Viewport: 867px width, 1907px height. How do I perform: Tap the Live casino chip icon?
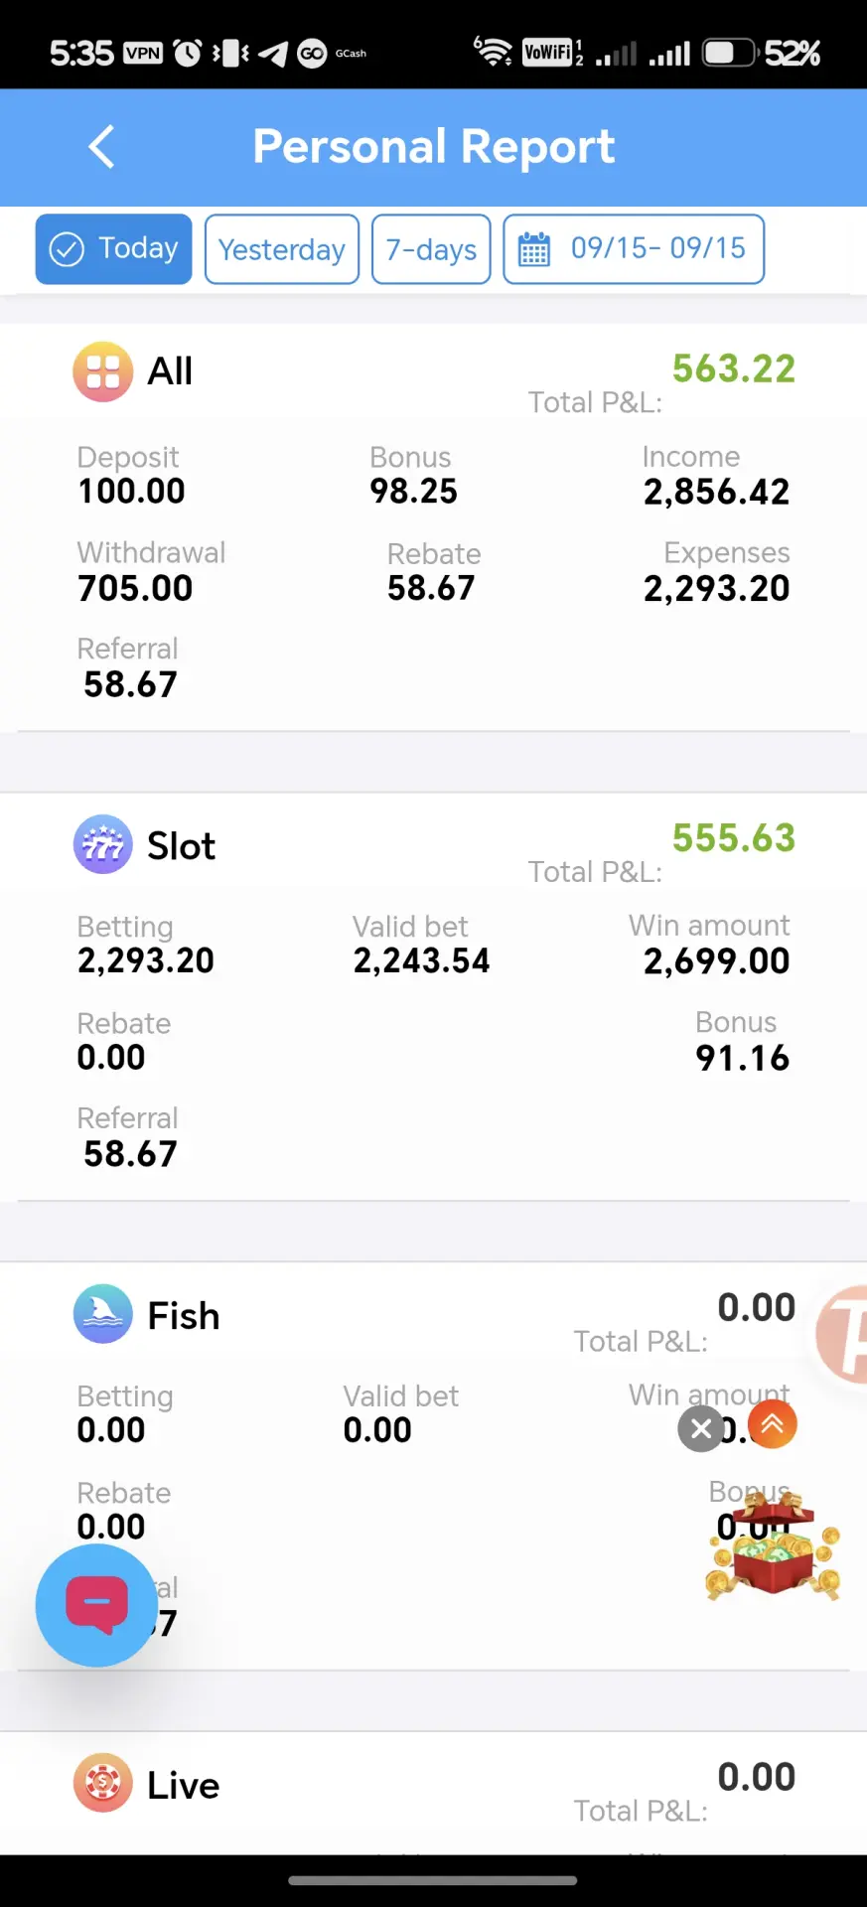(x=102, y=1783)
